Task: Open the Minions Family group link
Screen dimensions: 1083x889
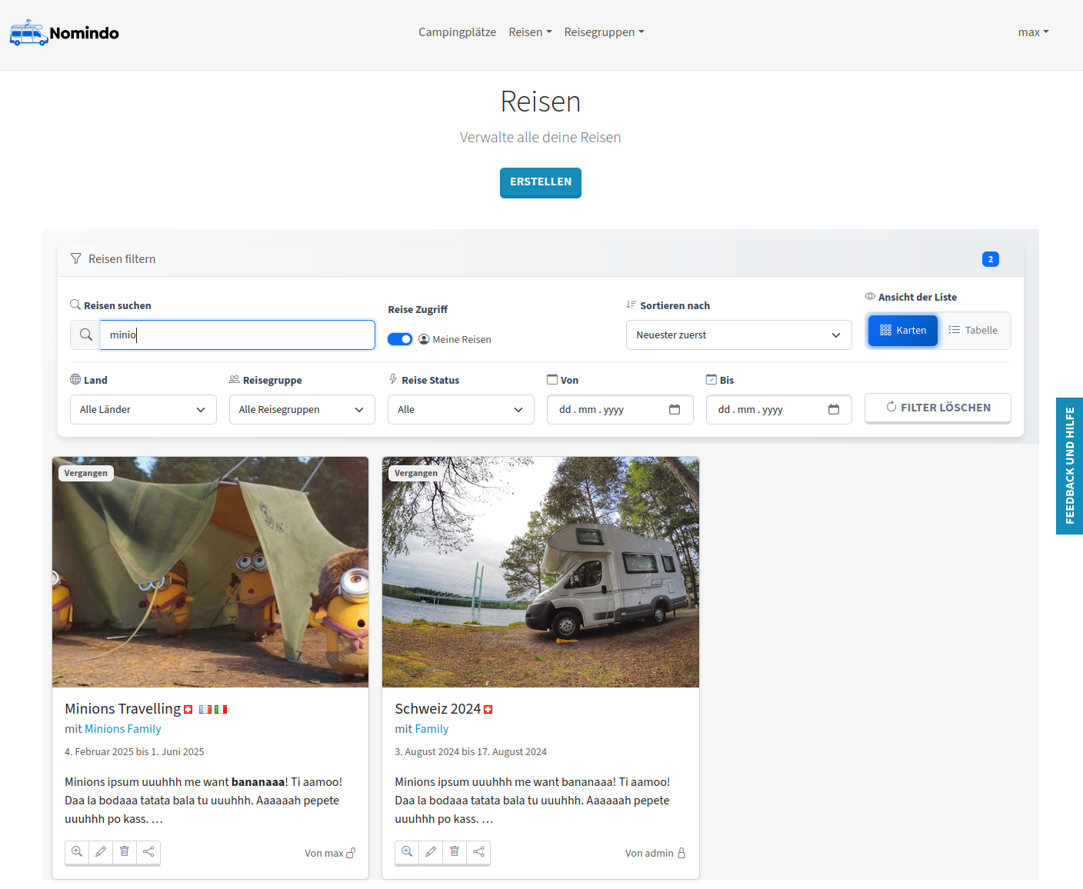Action: [123, 729]
